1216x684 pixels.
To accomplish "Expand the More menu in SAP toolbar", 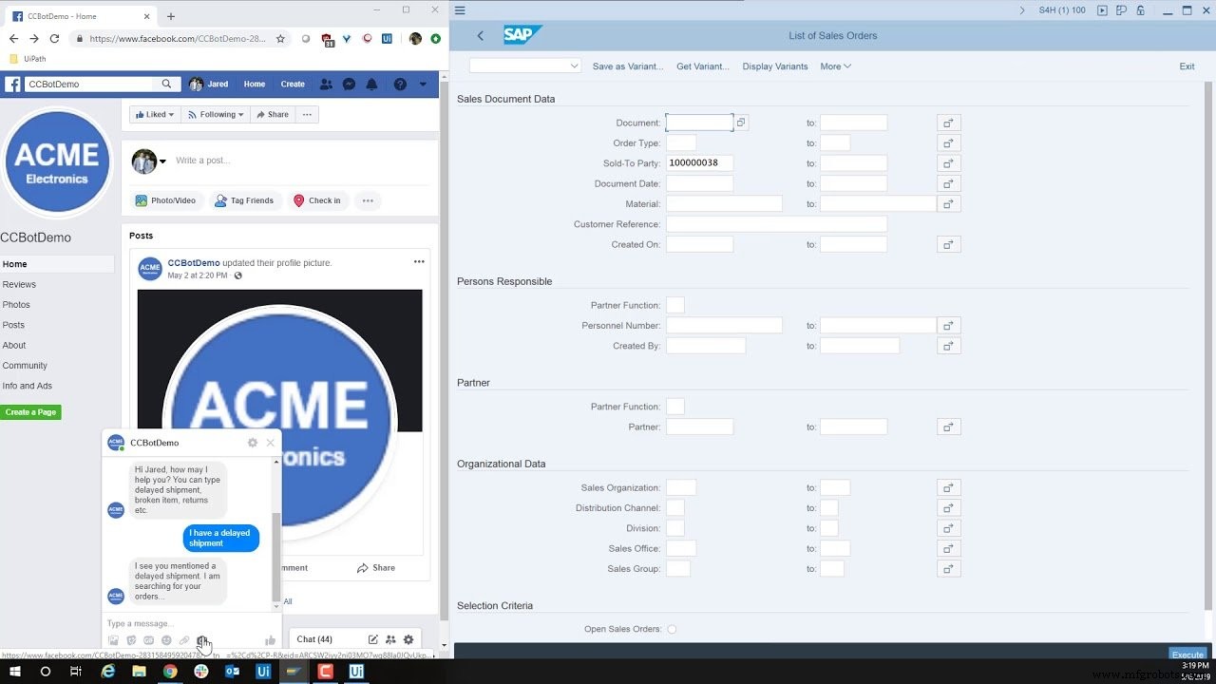I will 835,66.
